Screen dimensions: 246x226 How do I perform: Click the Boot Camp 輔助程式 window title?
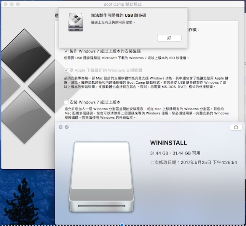[x=123, y=4]
